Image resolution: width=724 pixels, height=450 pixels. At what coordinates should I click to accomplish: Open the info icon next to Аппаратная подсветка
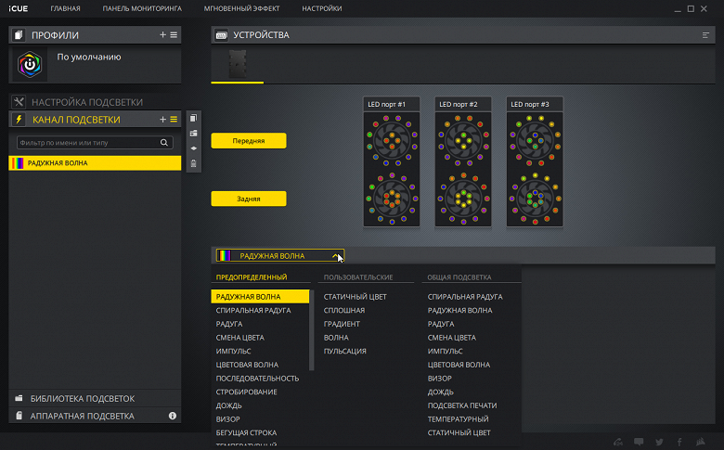pyautogui.click(x=173, y=417)
